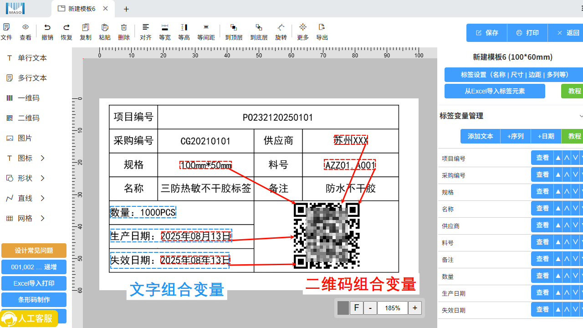
Task: Click +序列 add sequence variable
Action: pos(516,136)
